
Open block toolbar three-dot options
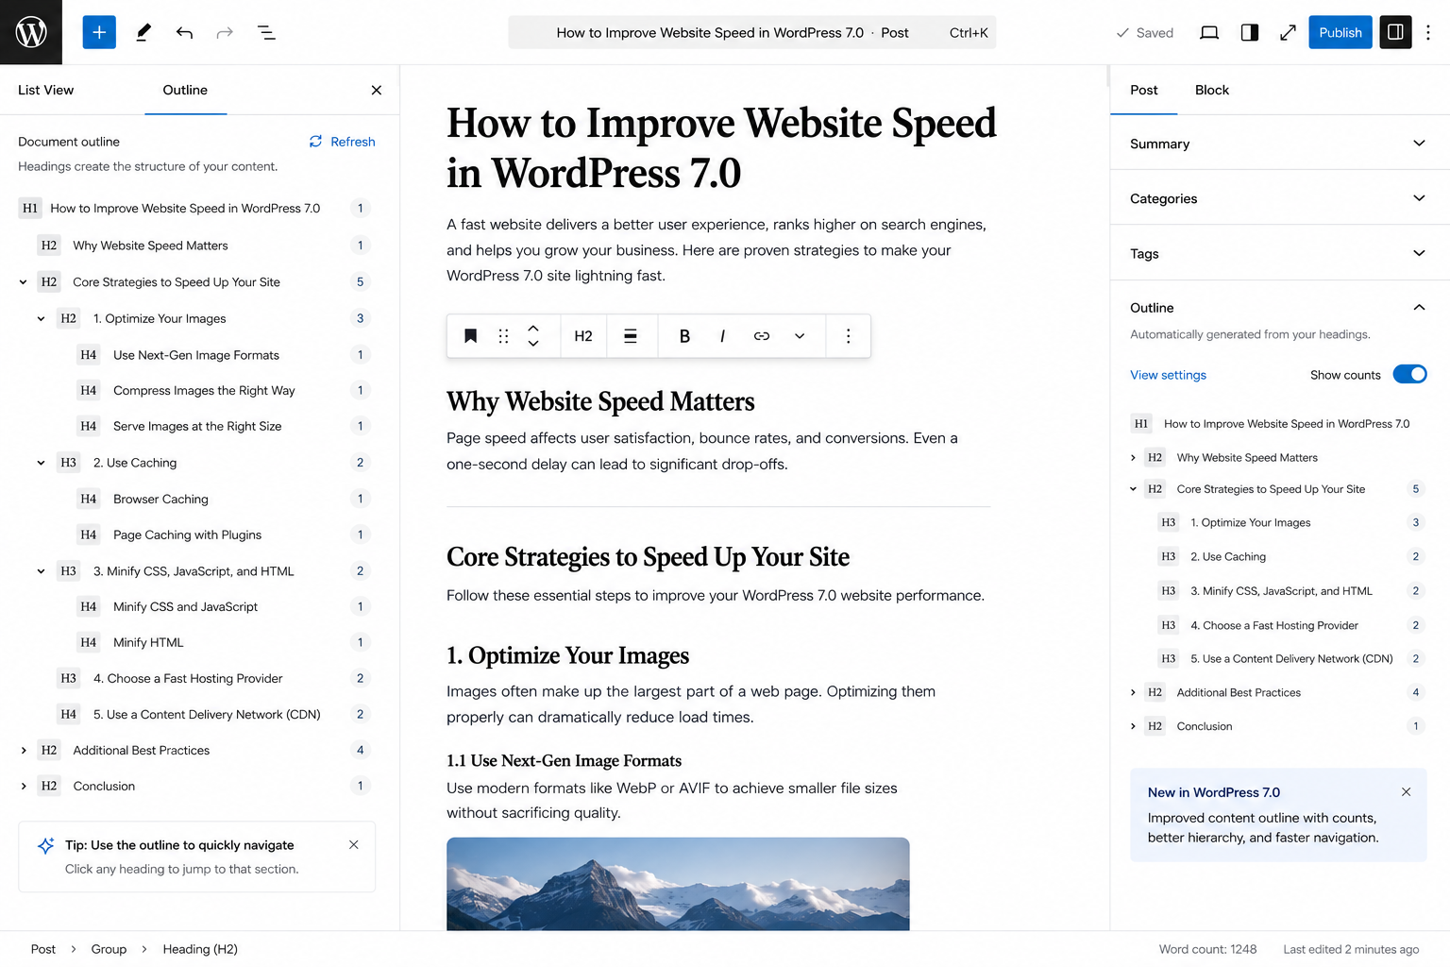(849, 336)
